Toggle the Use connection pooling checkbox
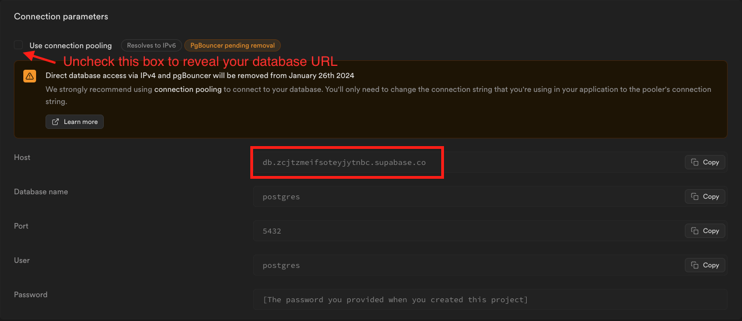Viewport: 742px width, 321px height. point(19,45)
